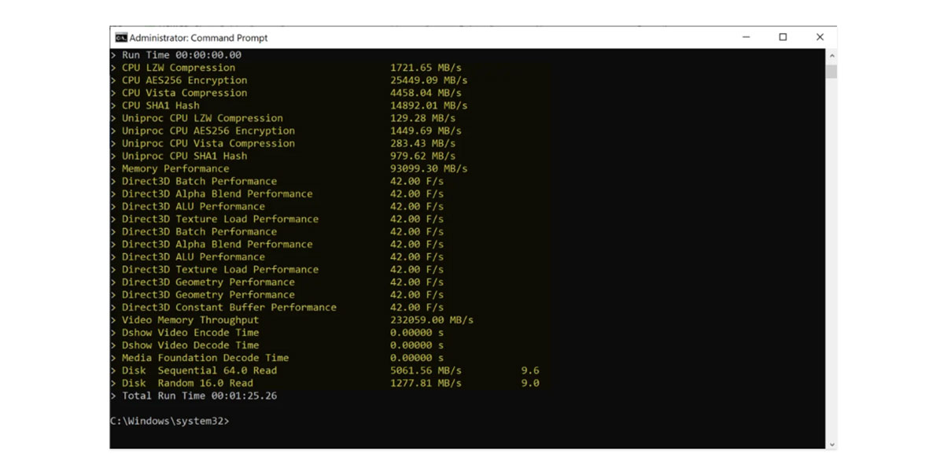This screenshot has width=944, height=472.
Task: Click the disk score '9.6'
Action: [530, 371]
